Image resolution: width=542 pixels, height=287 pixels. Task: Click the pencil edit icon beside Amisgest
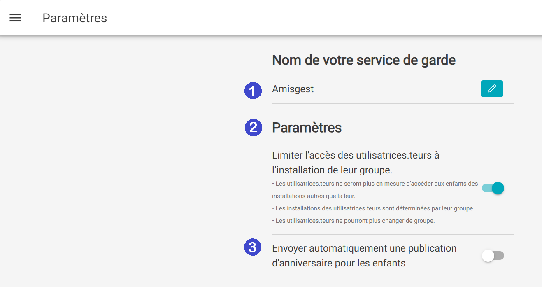pos(492,89)
